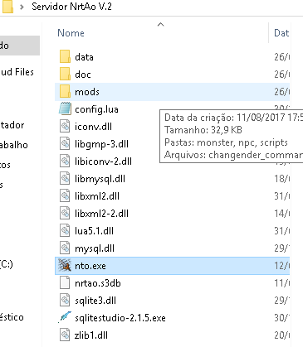Select the nto.exe application icon
The width and height of the screenshot is (303, 347).
(65, 266)
